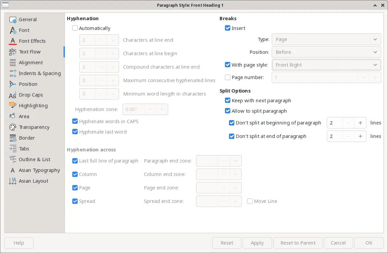The image size is (388, 253).
Task: Toggle Keep with next paragraph
Action: coord(228,100)
